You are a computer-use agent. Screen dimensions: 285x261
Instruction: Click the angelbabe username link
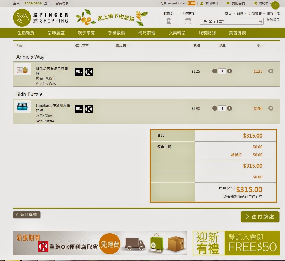(x=33, y=3)
